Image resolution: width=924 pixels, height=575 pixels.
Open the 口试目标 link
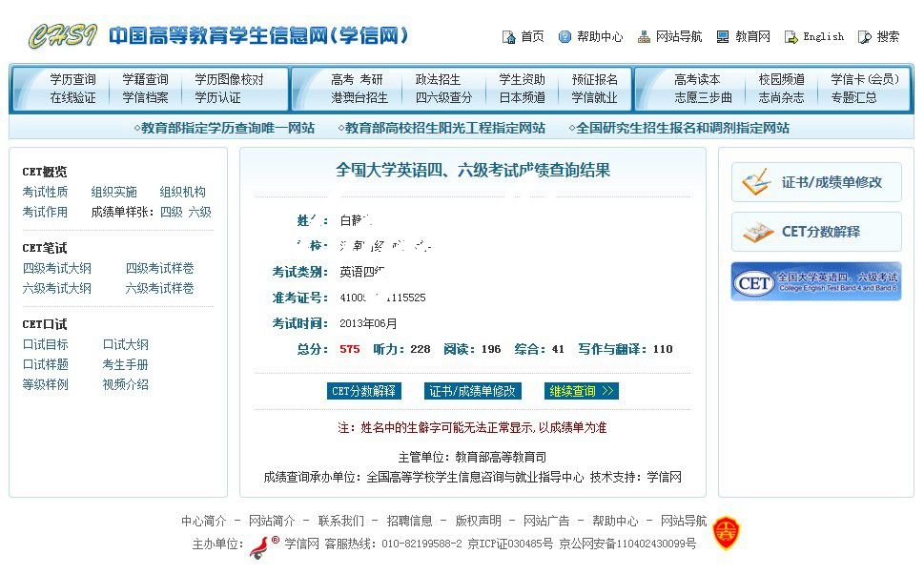[45, 344]
